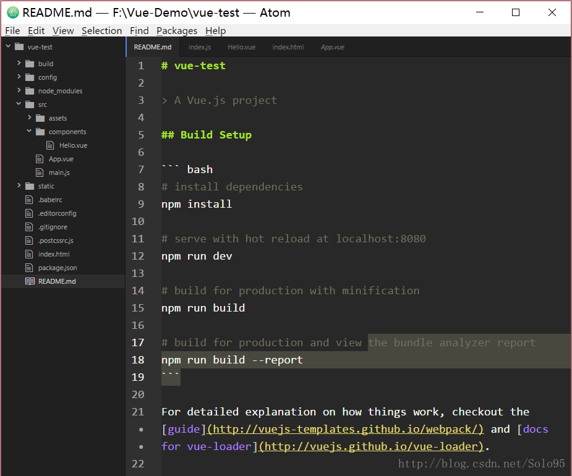This screenshot has height=476, width=572.
Task: Select the README.md editor tab
Action: [153, 47]
